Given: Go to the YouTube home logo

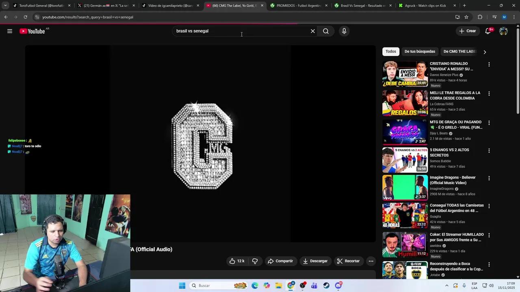Looking at the screenshot, I should [32, 31].
